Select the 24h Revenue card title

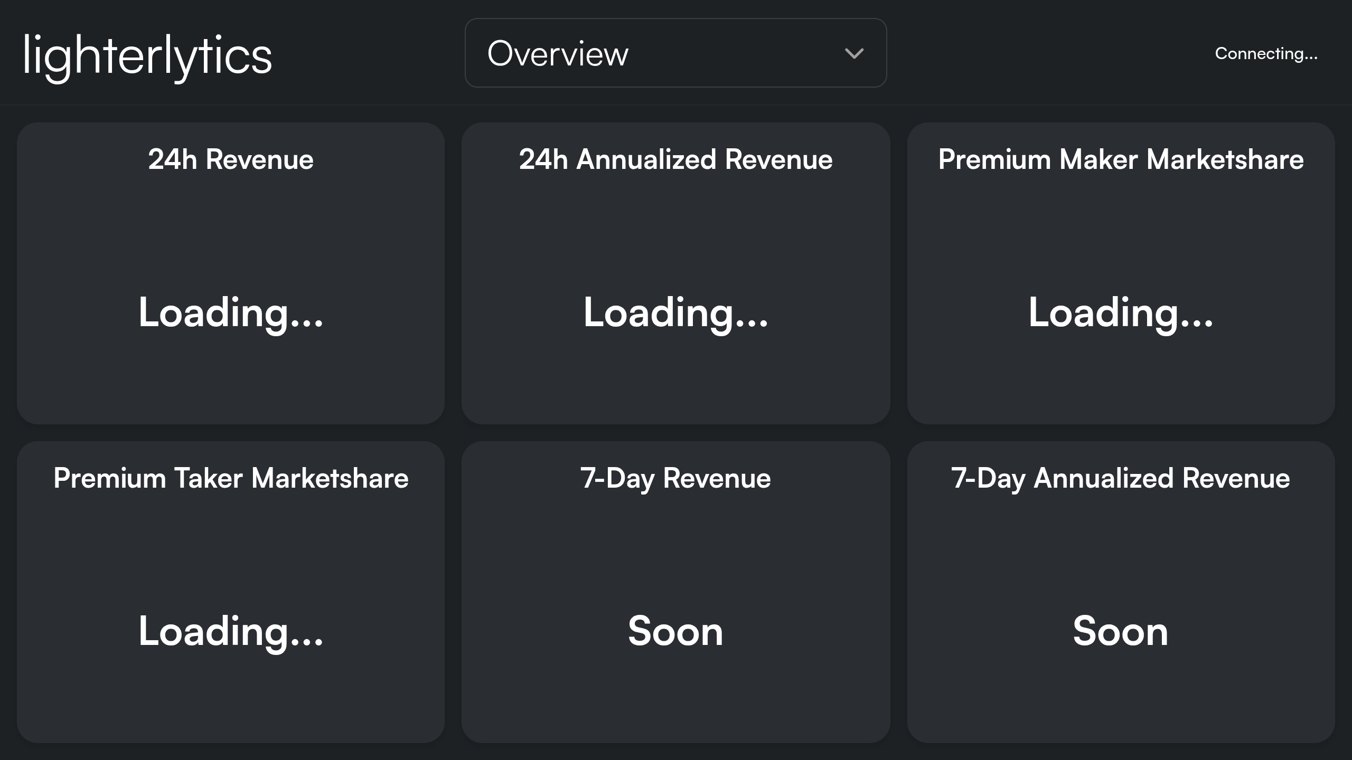click(x=231, y=159)
